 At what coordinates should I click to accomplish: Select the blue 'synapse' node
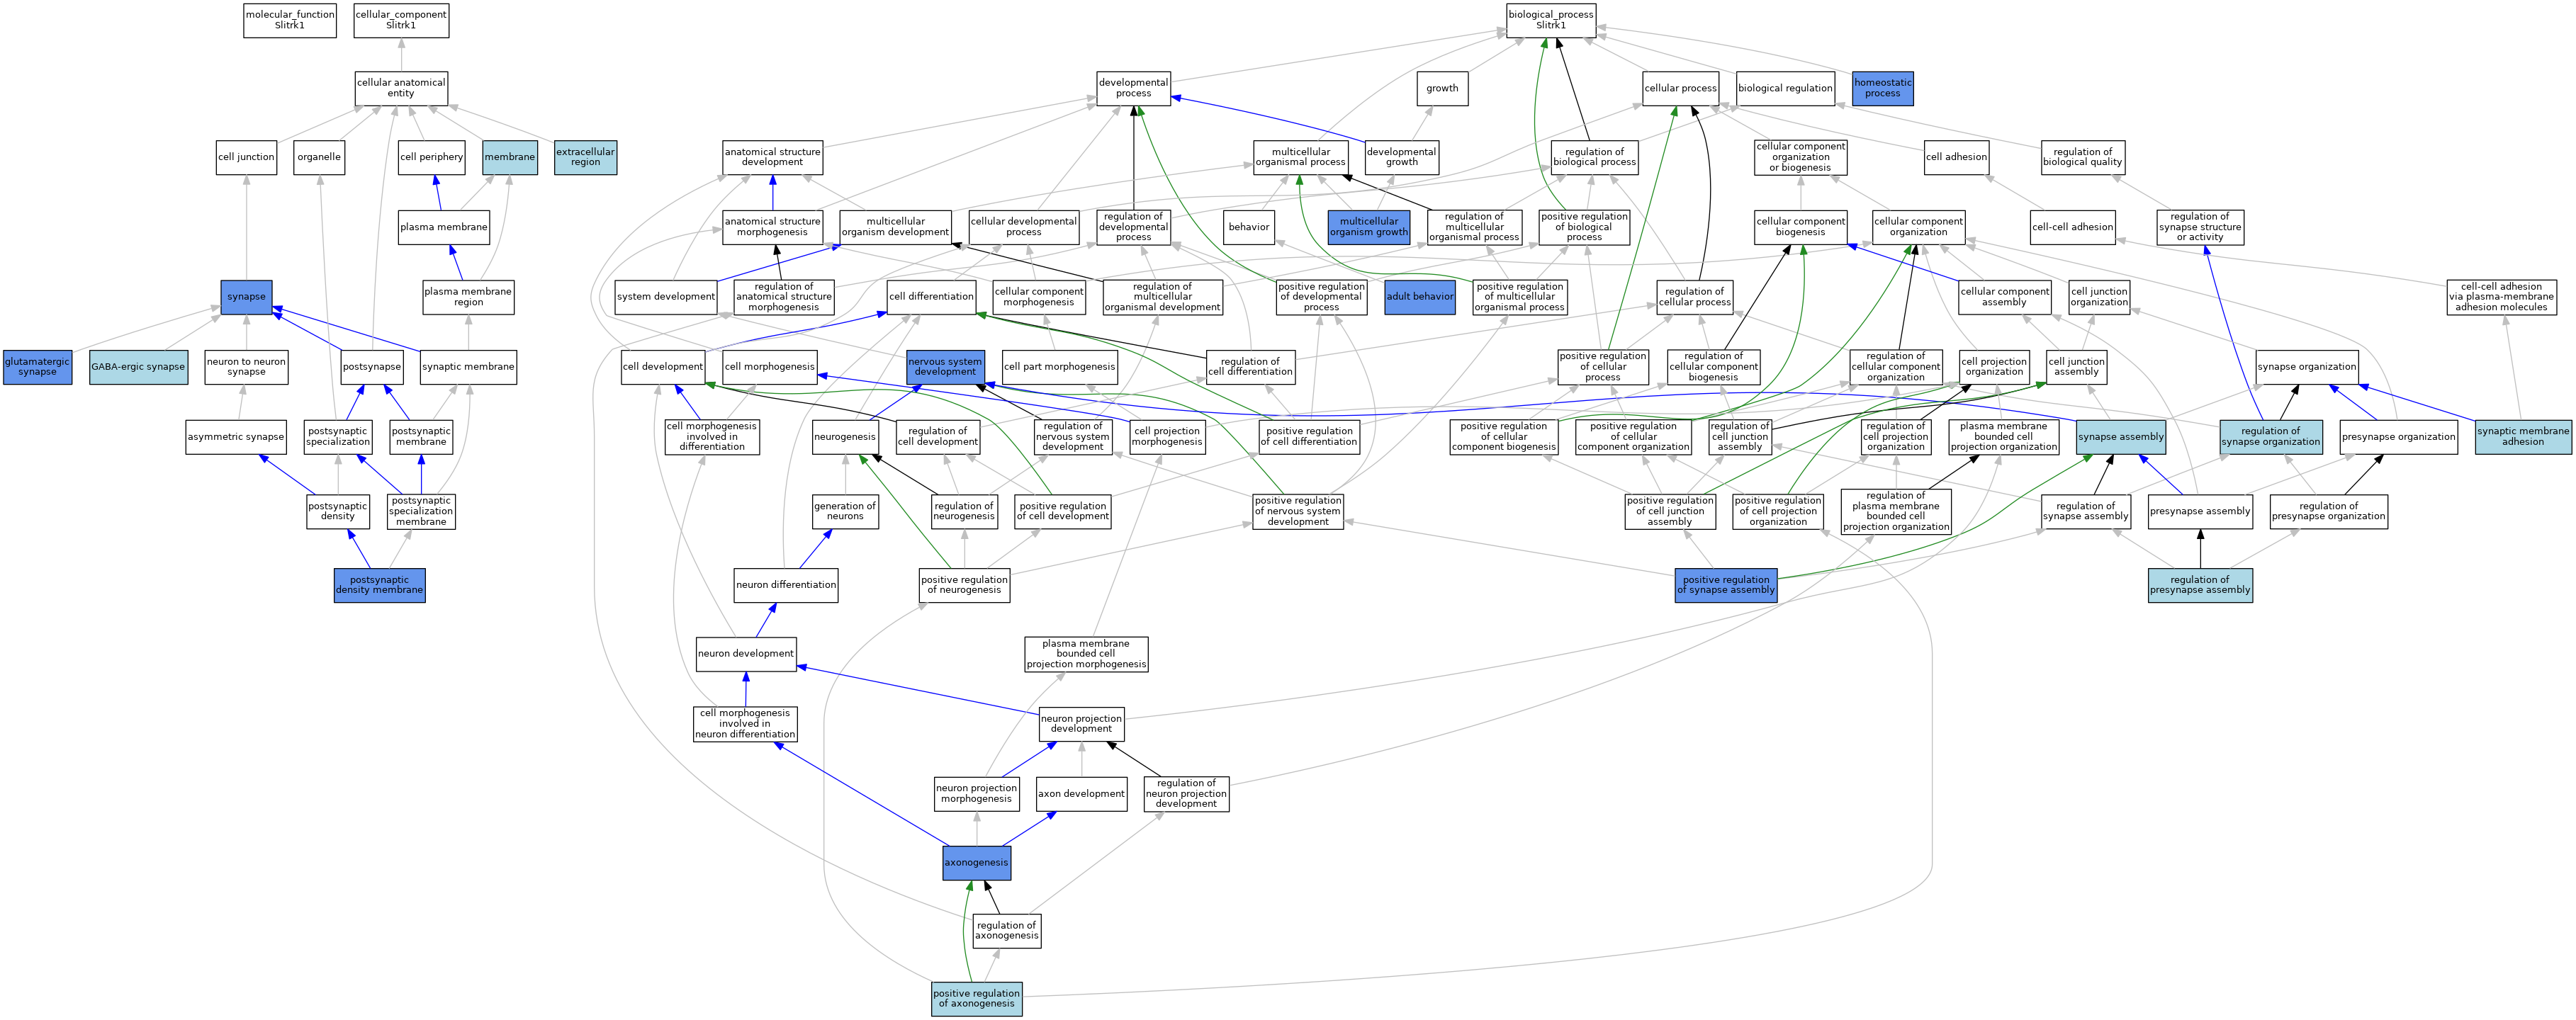[246, 297]
